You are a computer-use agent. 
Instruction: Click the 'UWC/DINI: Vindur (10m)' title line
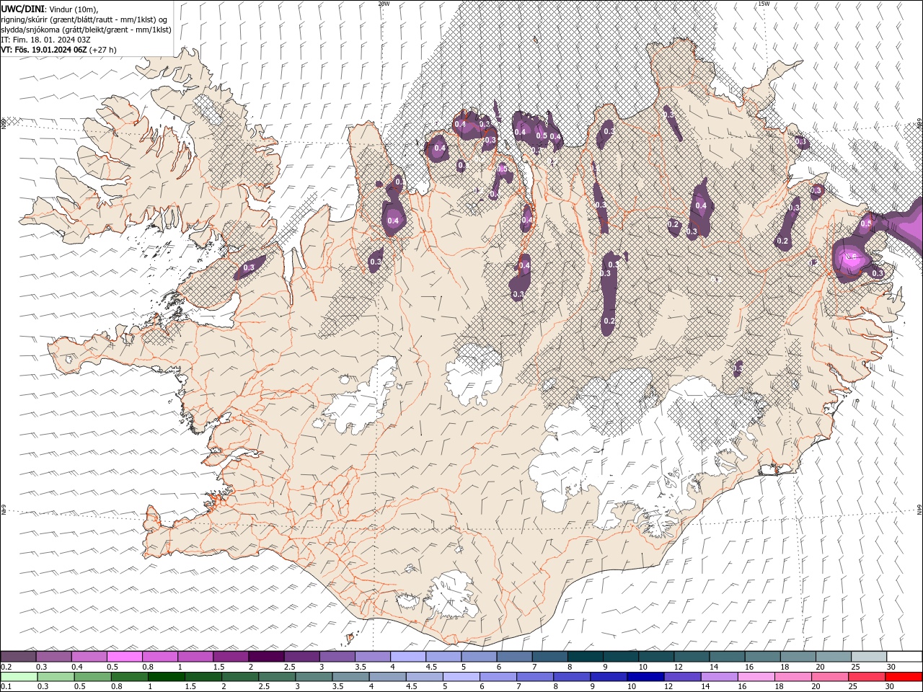coord(48,9)
